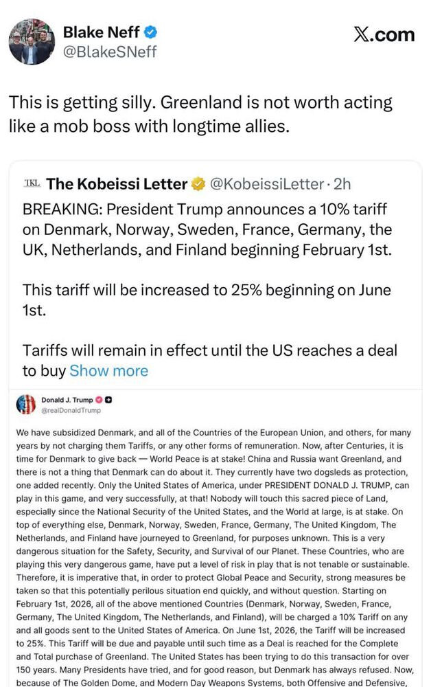Screen dimensions: 431x687
Task: Click the Blake Neff display name
Action: 102,32
